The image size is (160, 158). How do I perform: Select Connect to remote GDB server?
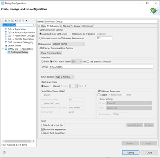click(x=40, y=38)
